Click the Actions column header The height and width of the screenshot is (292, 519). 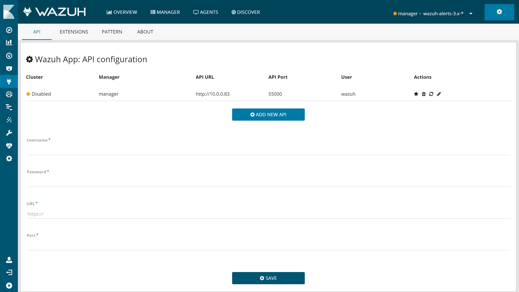422,77
